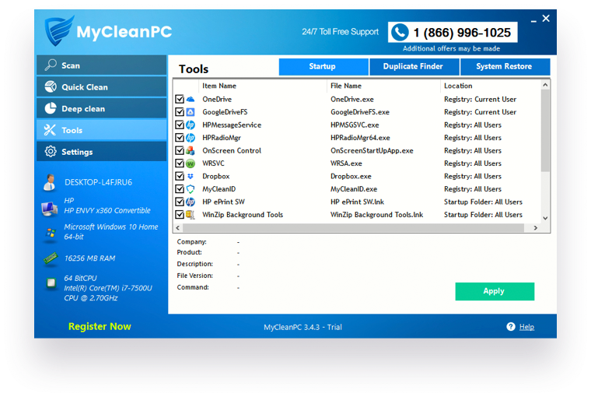
Task: Select the Dropbox.exe file name cell
Action: [351, 176]
